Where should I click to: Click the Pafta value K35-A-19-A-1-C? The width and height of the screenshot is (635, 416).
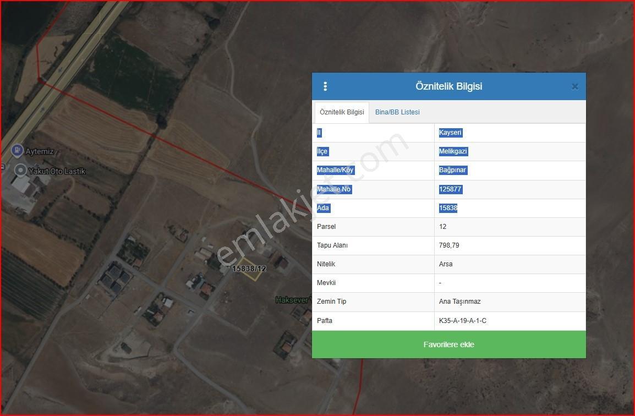pos(462,321)
